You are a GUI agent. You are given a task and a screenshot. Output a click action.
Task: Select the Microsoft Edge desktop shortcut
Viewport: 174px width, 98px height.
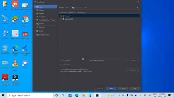coord(15,50)
